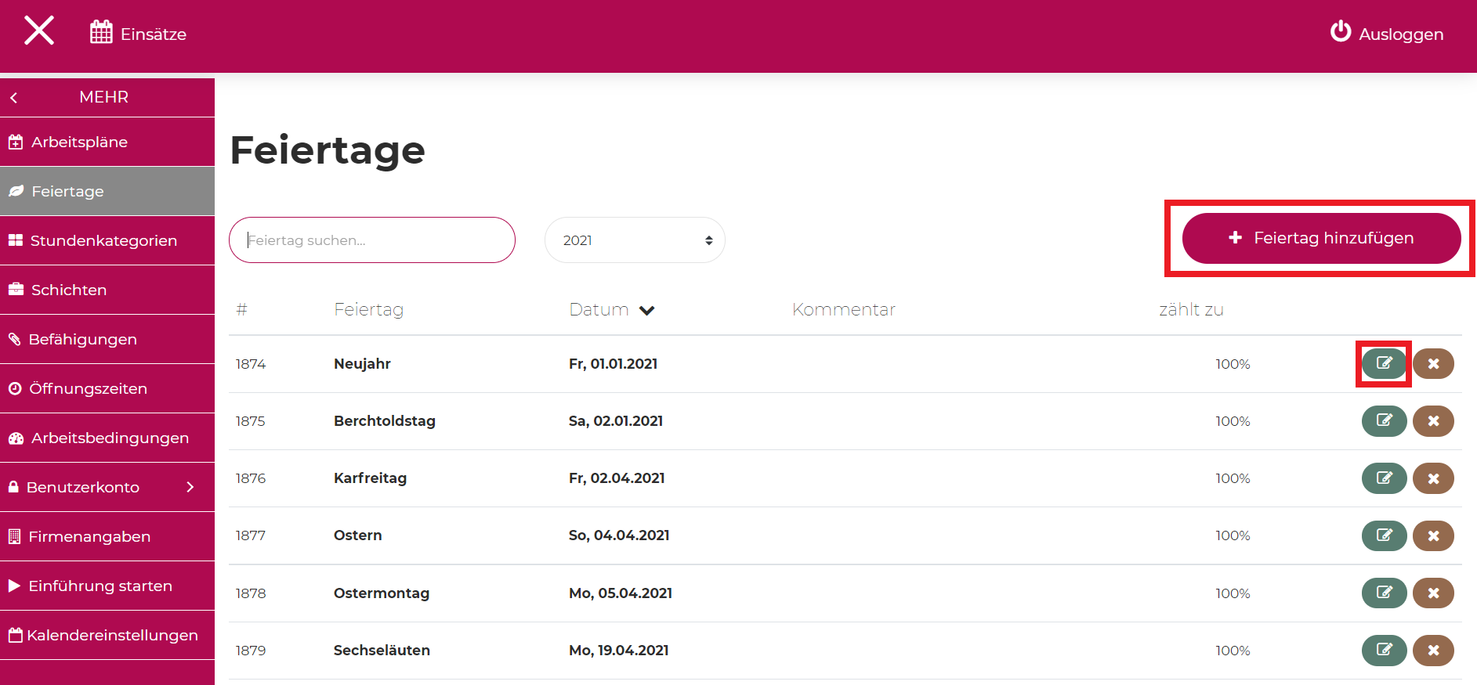
Task: Sort by the Datum column arrow
Action: tap(646, 310)
